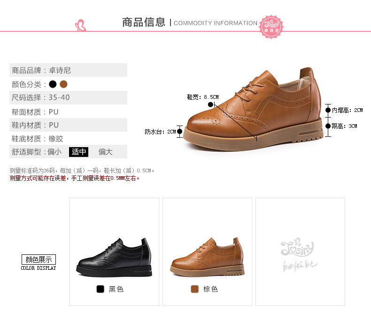Click the pink butterfly icon in header
The height and width of the screenshot is (312, 371).
tap(80, 25)
